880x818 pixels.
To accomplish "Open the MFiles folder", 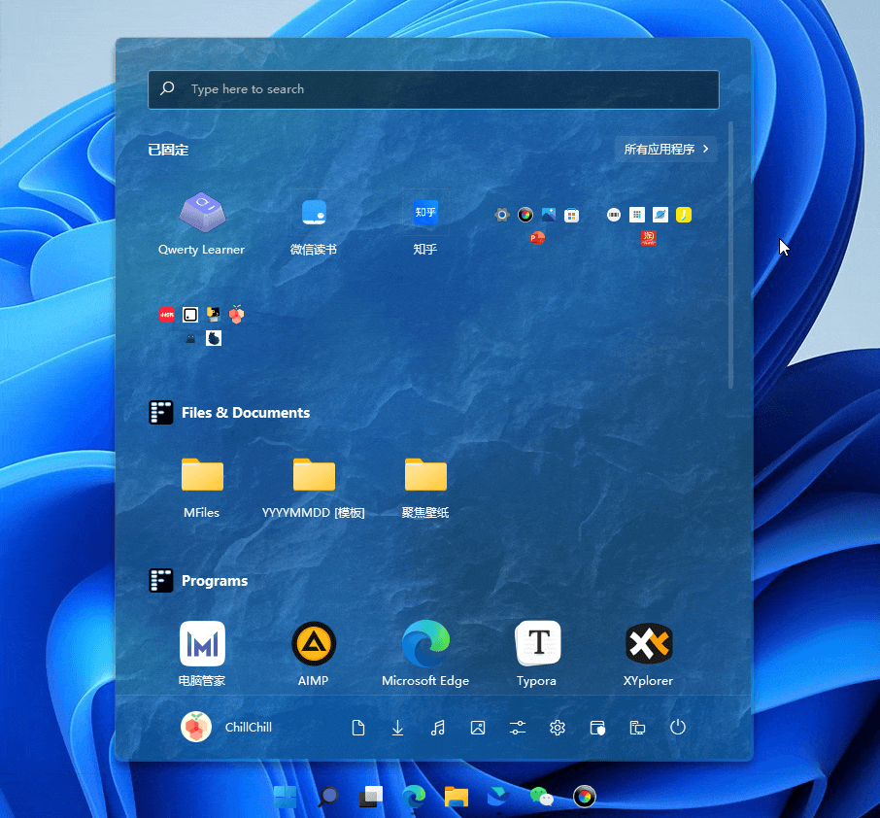I will (202, 488).
